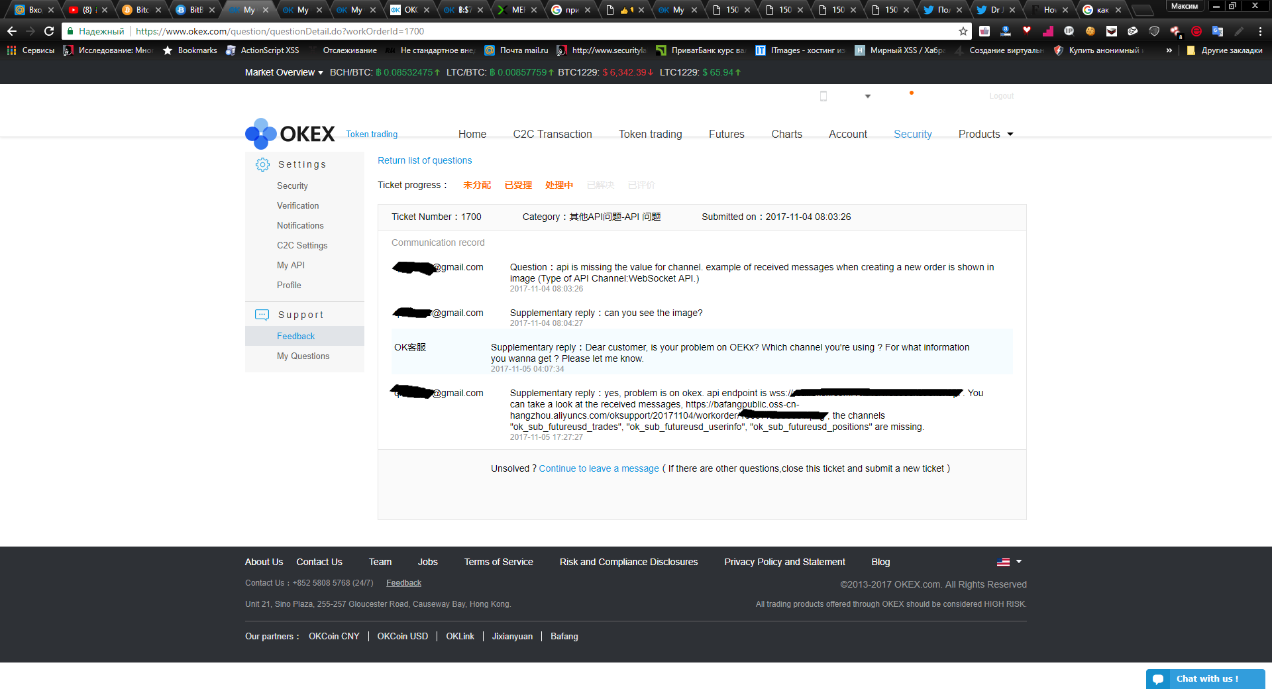
Task: Open the Почта mail.ru bookmark
Action: click(x=517, y=50)
